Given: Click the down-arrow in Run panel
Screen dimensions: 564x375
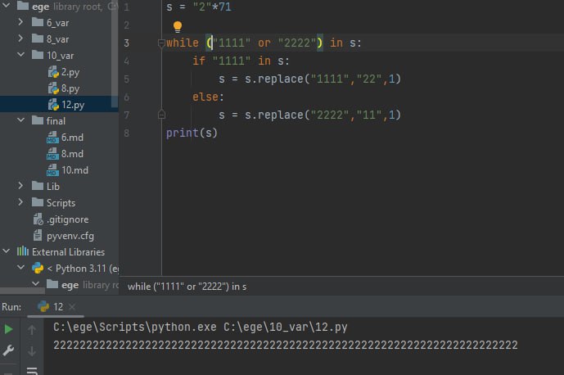Looking at the screenshot, I should pyautogui.click(x=32, y=351).
